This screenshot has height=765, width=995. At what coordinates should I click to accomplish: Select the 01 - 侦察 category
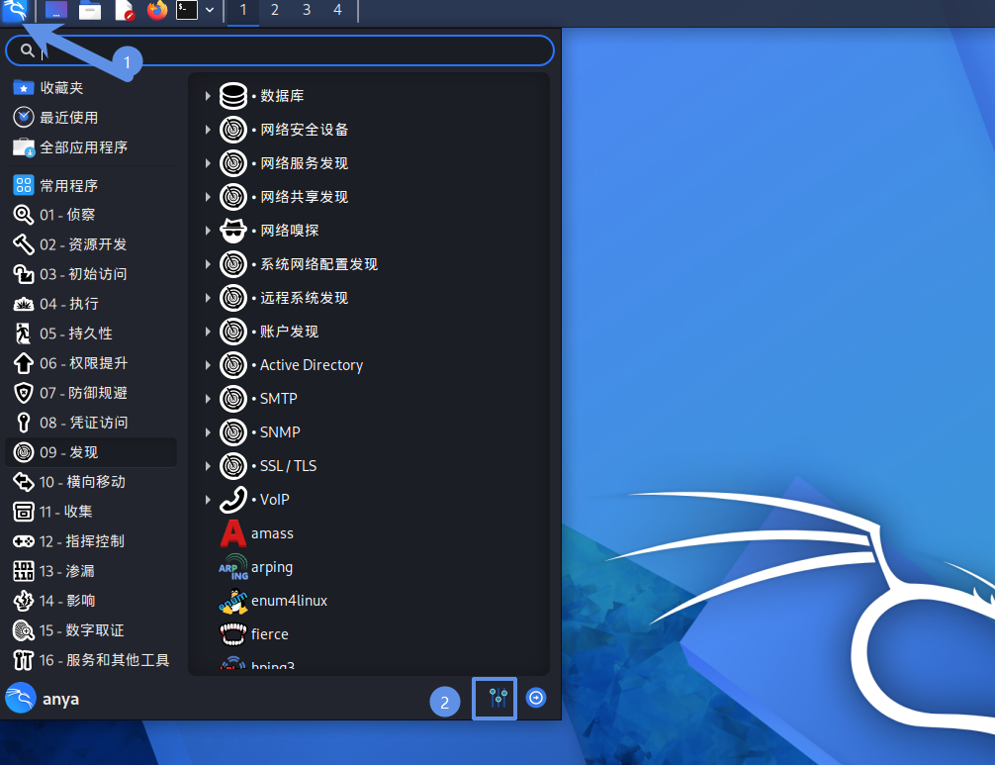pos(67,215)
